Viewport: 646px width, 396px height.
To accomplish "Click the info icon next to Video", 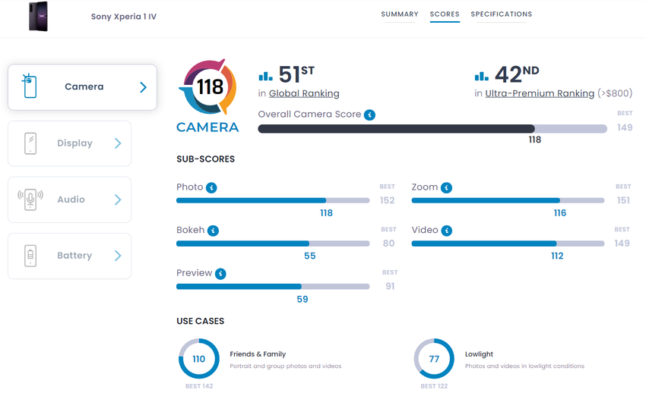I will point(446,231).
